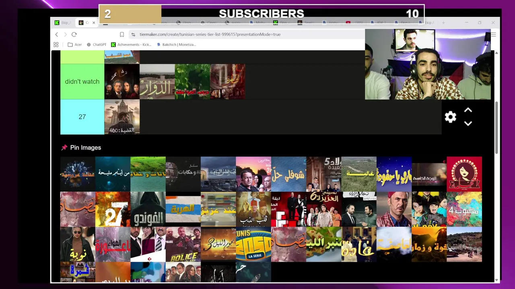Viewport: 515px width, 289px height.
Task: Select the Police series thumbnail
Action: (183, 244)
